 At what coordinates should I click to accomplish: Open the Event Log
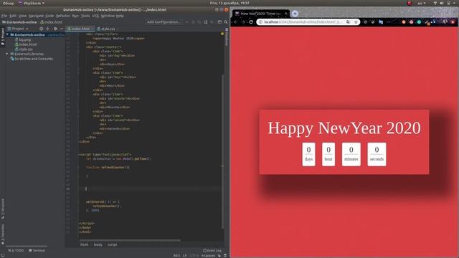pos(212,250)
